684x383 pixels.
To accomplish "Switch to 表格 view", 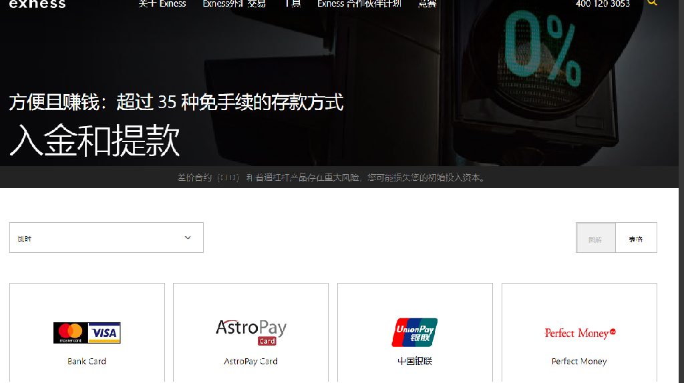I will click(x=636, y=238).
